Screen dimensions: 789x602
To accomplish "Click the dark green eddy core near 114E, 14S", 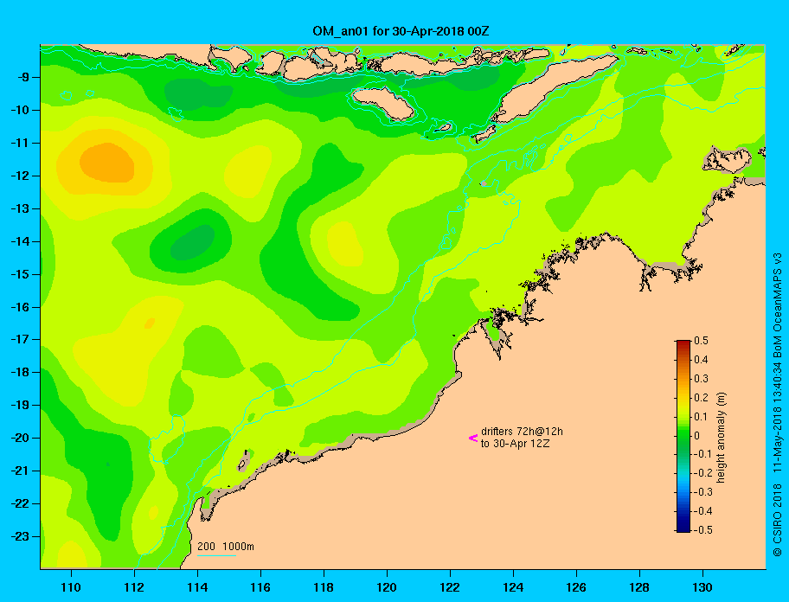I will pyautogui.click(x=193, y=242).
